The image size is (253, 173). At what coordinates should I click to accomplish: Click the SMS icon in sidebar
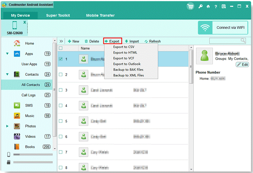(17, 105)
